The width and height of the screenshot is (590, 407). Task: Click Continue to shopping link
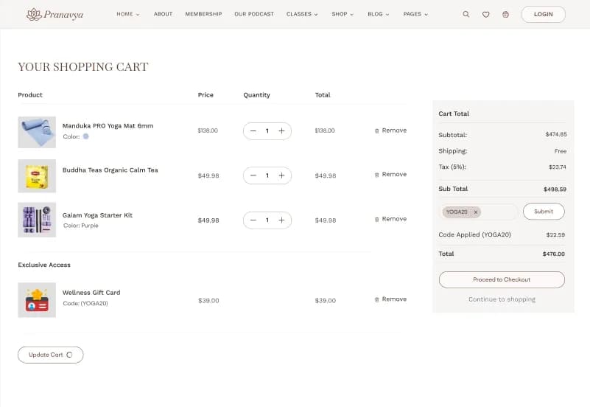(x=502, y=299)
